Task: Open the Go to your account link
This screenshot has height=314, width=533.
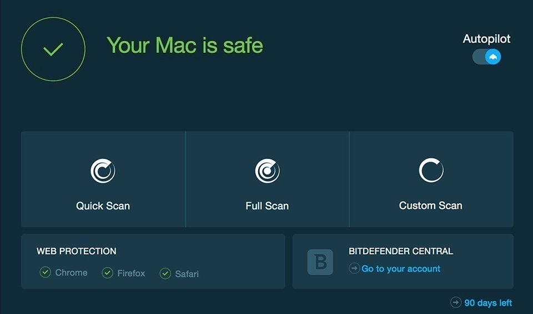Action: pos(401,269)
